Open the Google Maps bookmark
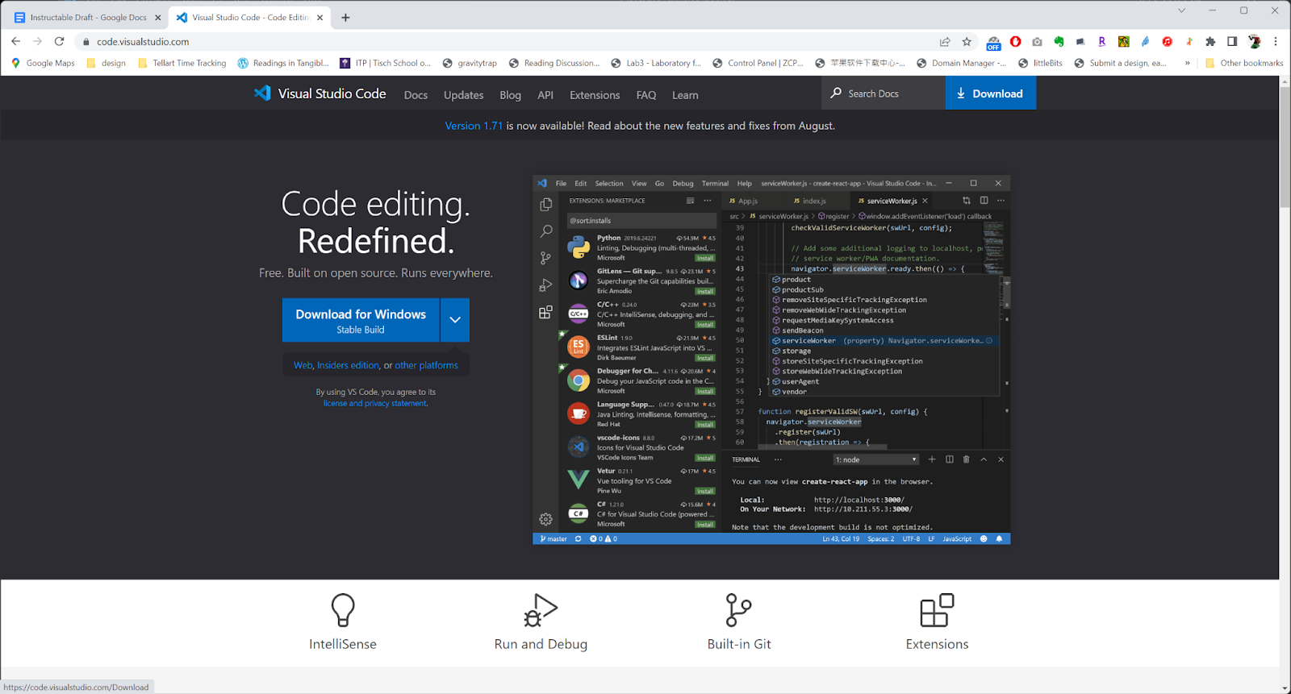The height and width of the screenshot is (694, 1291). 43,63
